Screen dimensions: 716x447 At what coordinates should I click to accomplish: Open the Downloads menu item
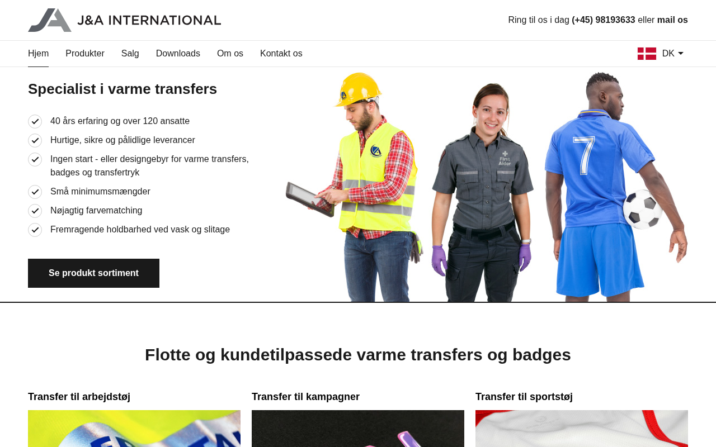pyautogui.click(x=178, y=54)
